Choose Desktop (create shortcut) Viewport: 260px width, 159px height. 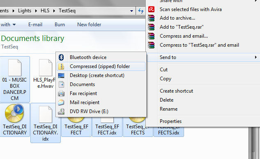101,75
